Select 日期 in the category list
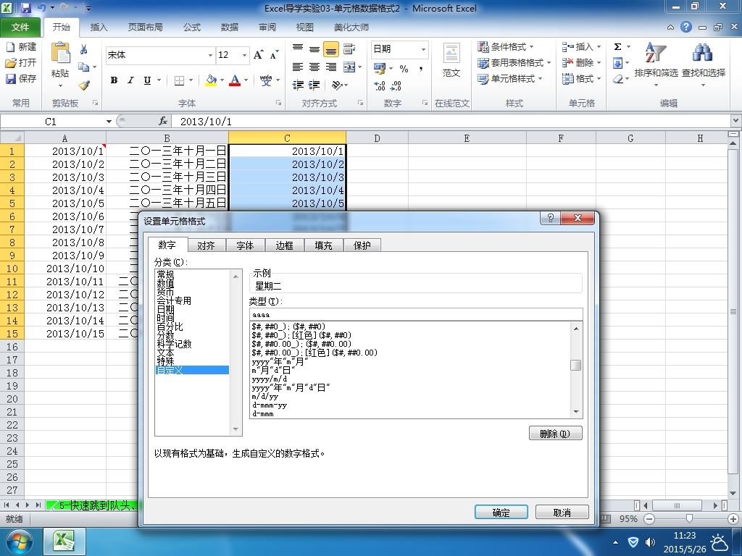Viewport: 742px width, 556px height. (166, 309)
